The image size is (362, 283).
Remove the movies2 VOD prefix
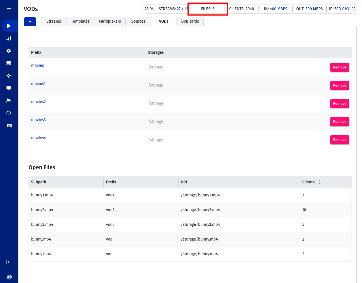[x=339, y=104]
